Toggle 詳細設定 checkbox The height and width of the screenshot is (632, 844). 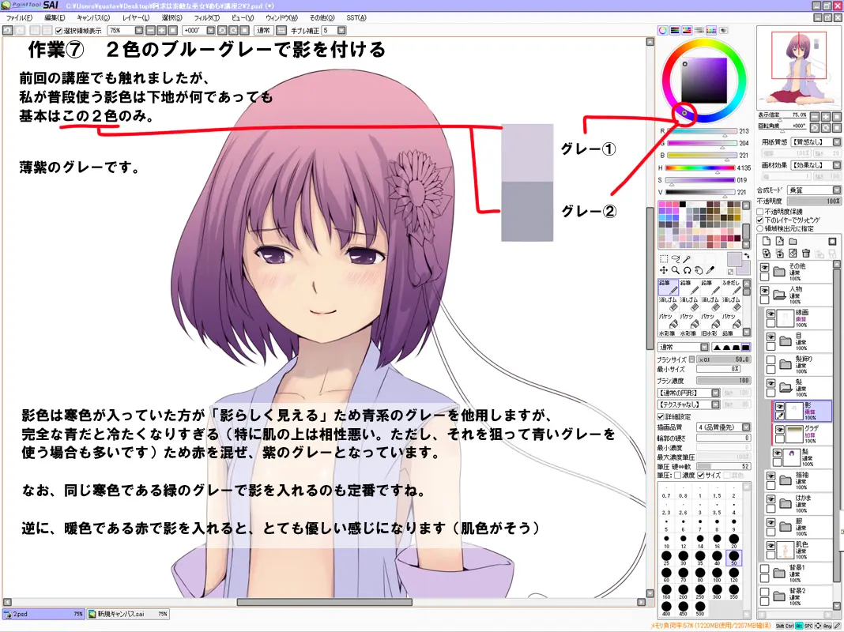coord(661,417)
